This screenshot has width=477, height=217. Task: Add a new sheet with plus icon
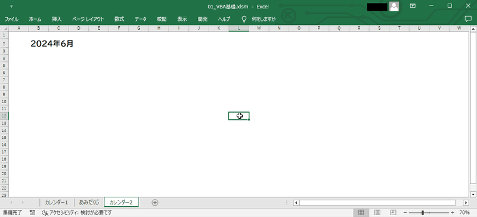pos(155,202)
